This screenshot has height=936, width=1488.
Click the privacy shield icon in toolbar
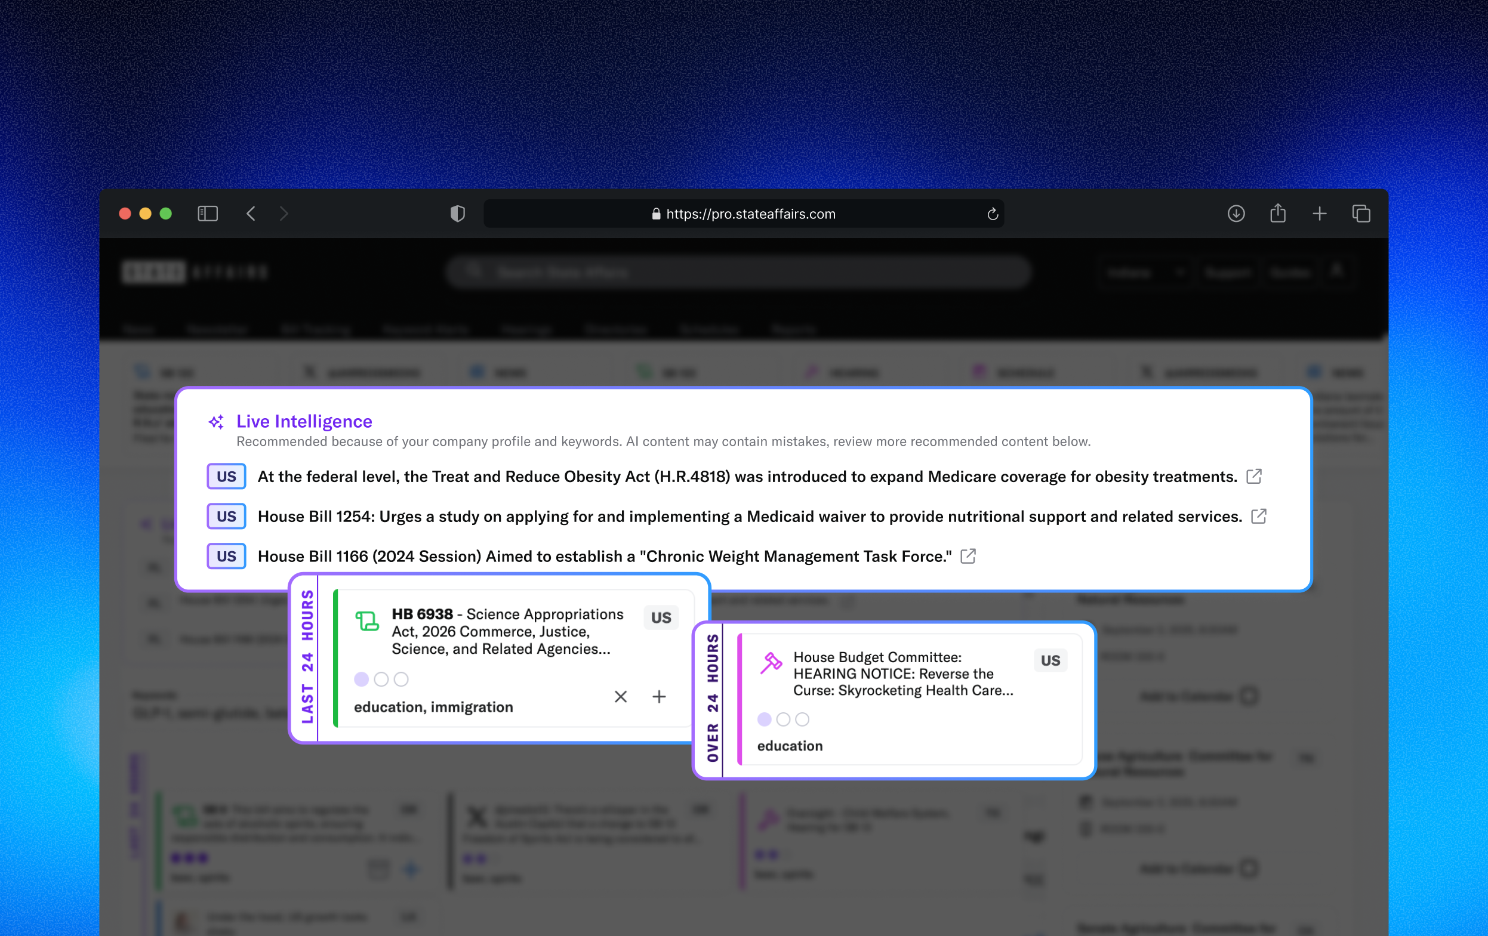click(x=457, y=214)
